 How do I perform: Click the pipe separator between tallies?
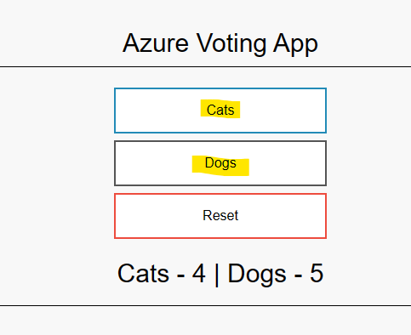click(217, 275)
